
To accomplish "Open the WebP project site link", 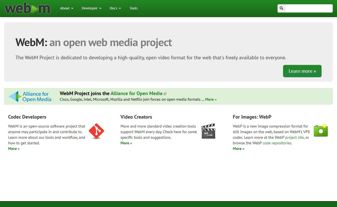I will click(294, 137).
